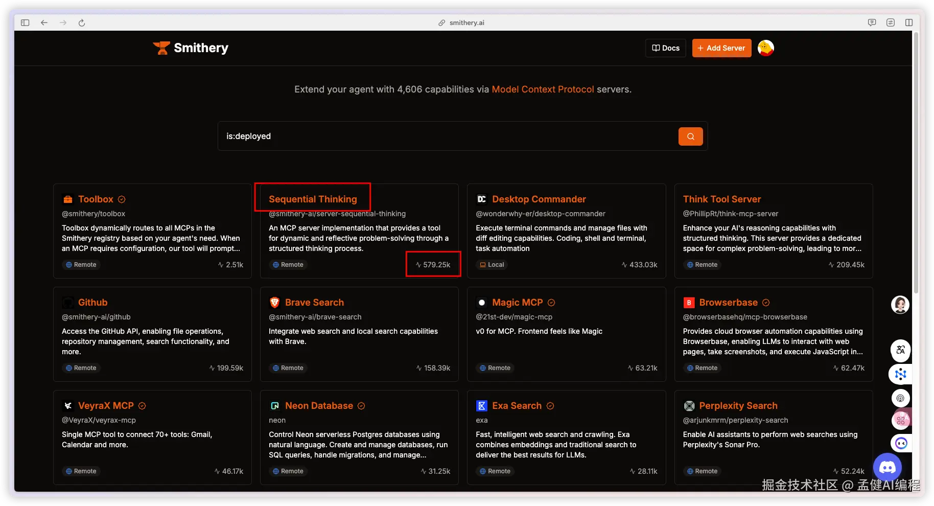Screen dimensions: 934x506
Task: Click the @21st-dev/magic-mcp handle
Action: pos(514,317)
